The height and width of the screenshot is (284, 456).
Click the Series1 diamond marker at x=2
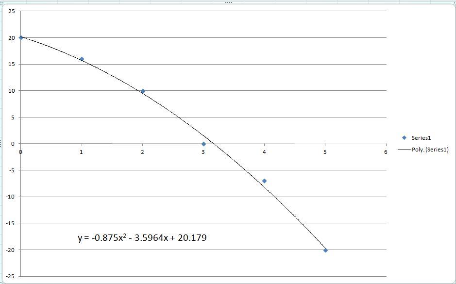pos(143,91)
